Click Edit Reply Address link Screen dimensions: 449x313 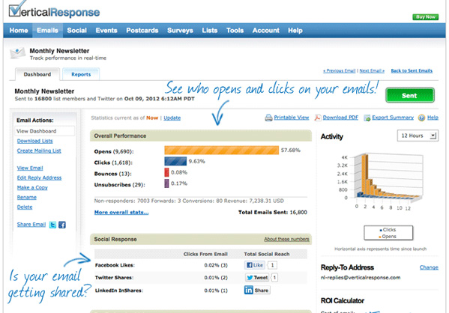39,177
